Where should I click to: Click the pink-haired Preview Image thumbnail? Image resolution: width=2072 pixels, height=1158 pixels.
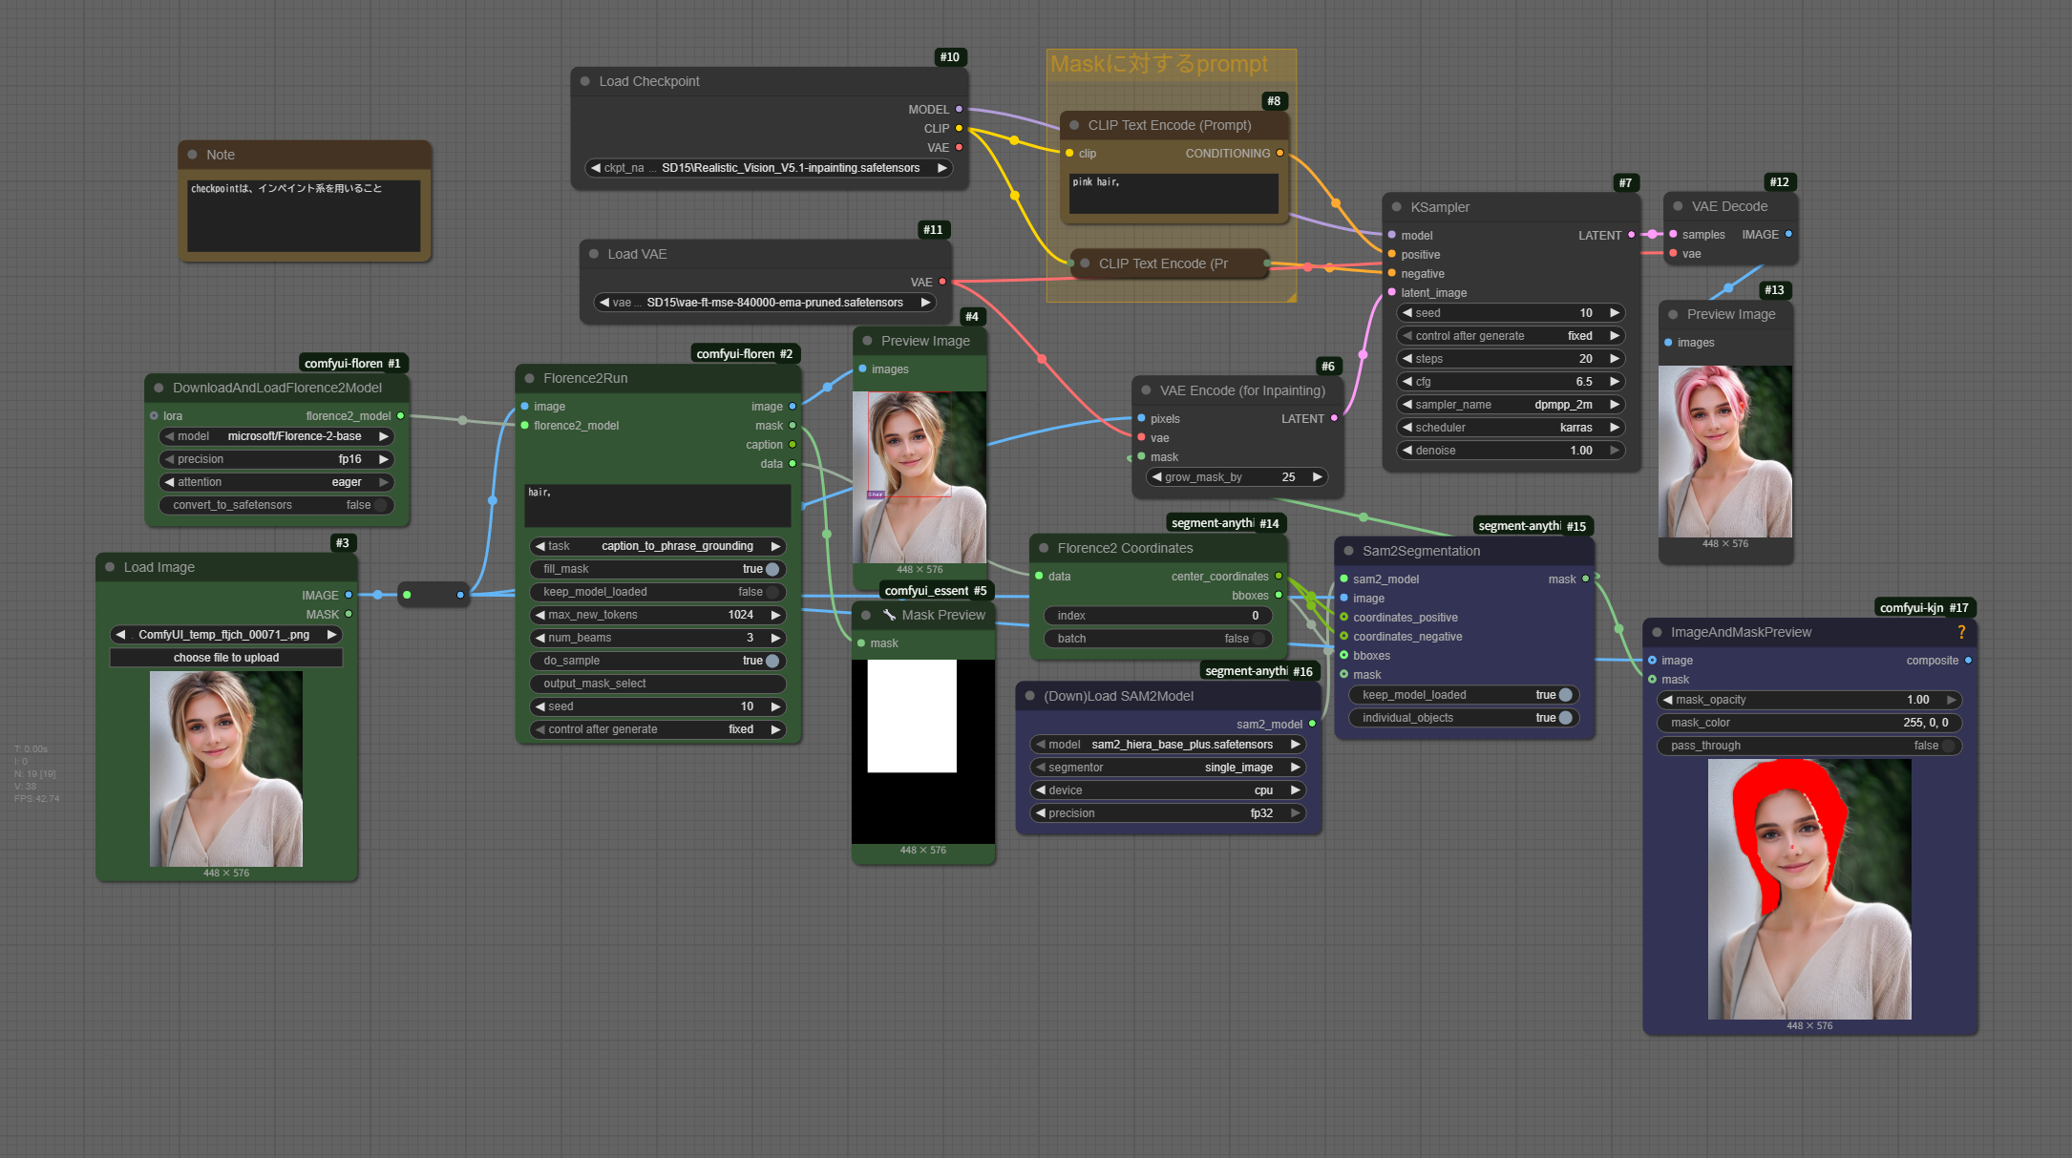[1724, 452]
